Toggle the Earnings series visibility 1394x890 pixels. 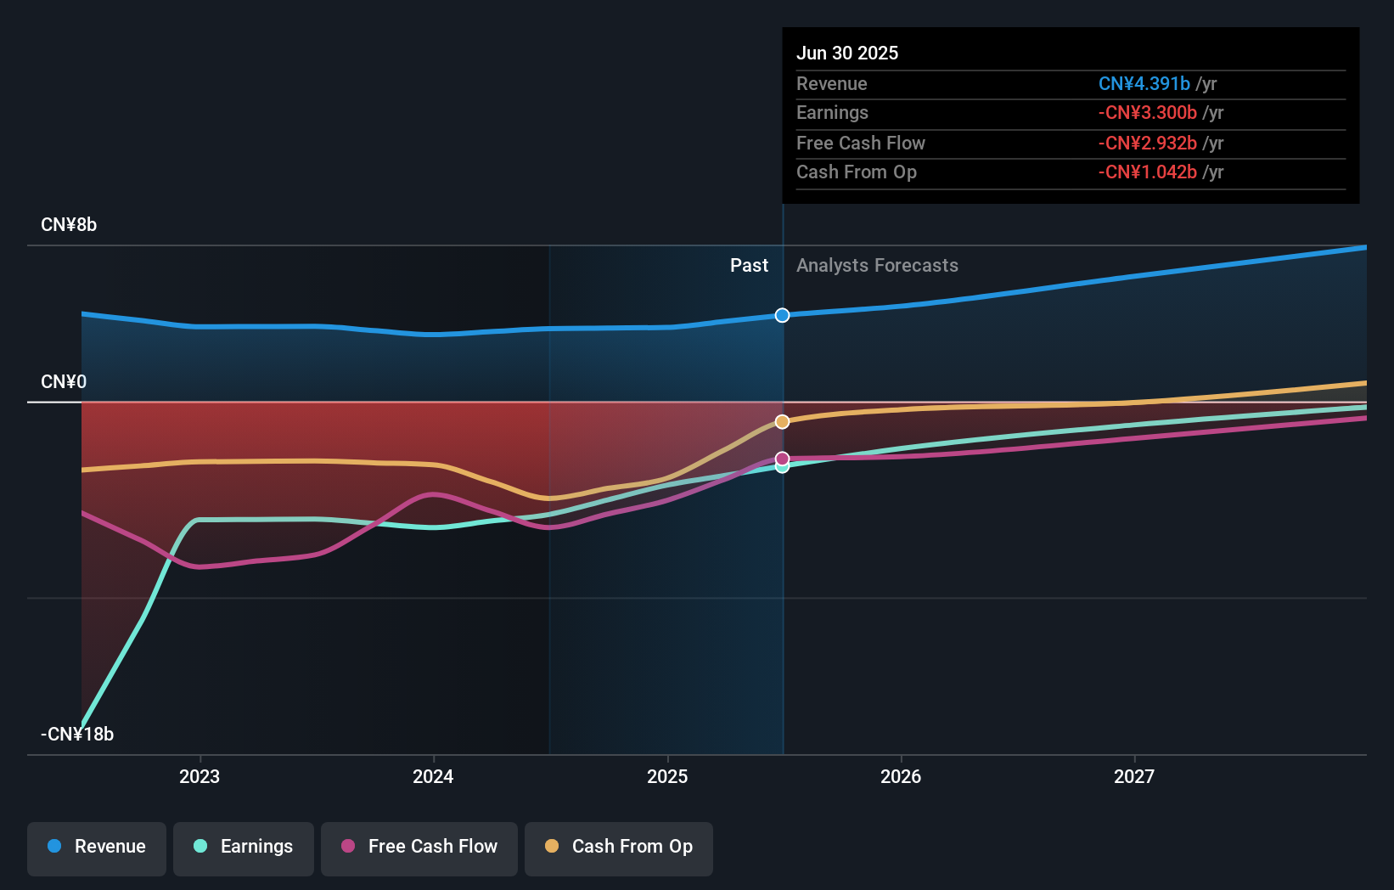(x=243, y=847)
